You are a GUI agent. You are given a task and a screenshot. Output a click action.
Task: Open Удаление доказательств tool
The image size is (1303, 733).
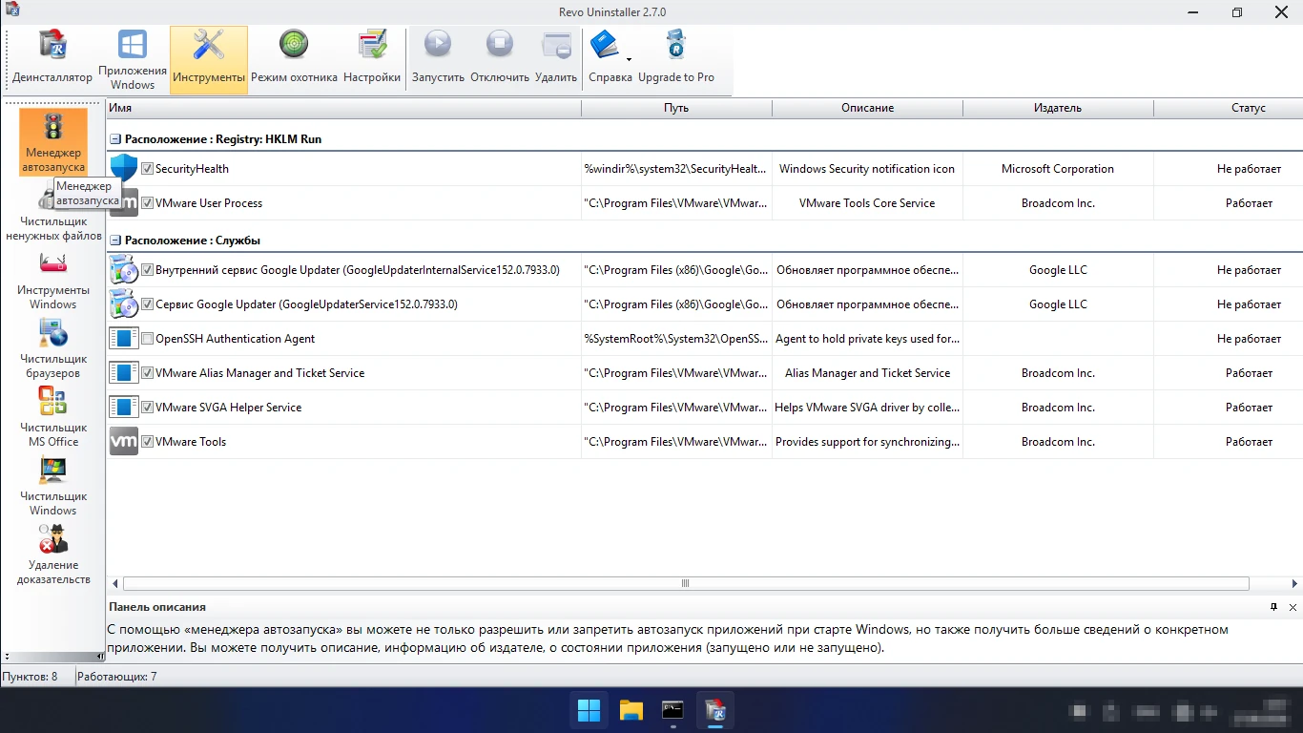(x=53, y=555)
